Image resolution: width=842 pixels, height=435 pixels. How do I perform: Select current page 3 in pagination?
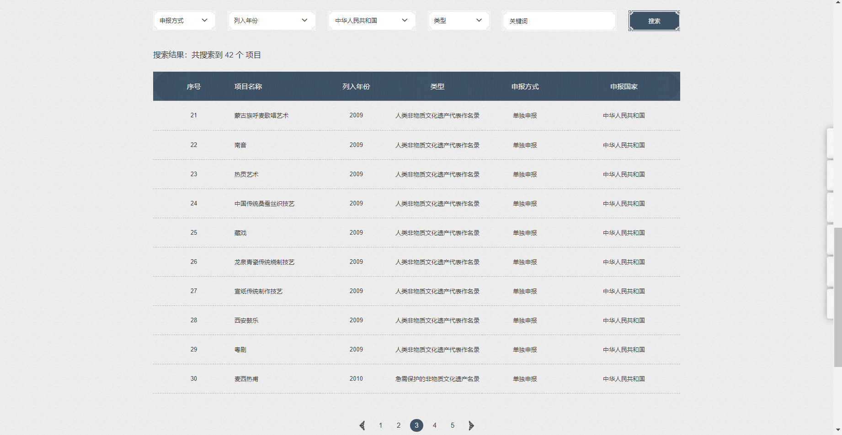pyautogui.click(x=416, y=425)
